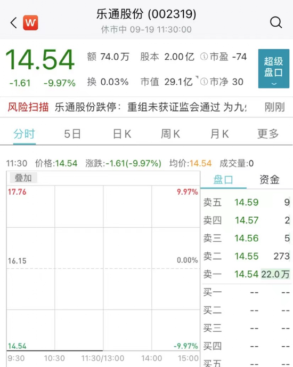The width and height of the screenshot is (293, 367).
Task: Select the 周K tab
Action: (x=170, y=134)
